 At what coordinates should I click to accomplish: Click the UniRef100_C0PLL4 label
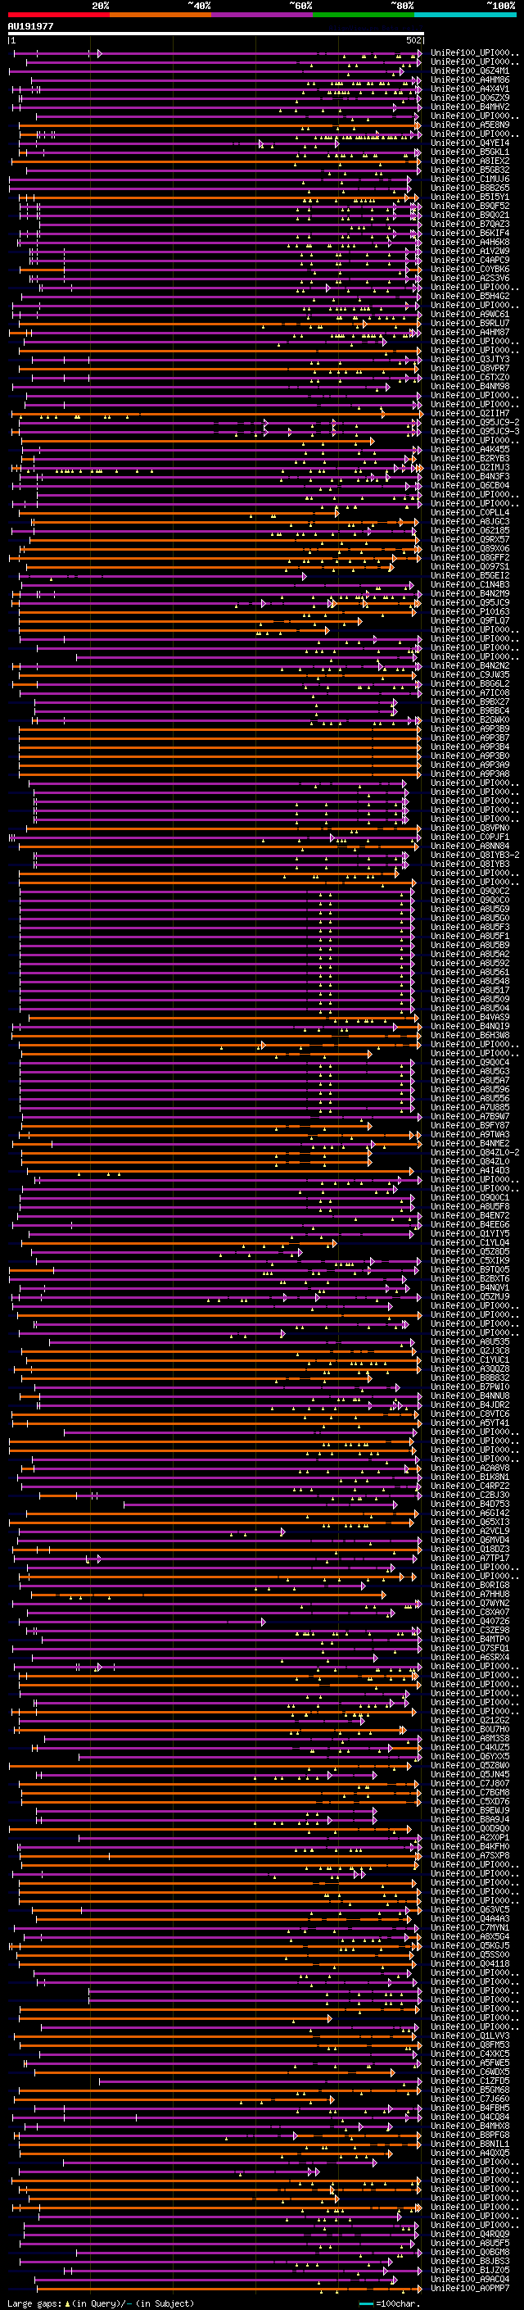point(469,513)
